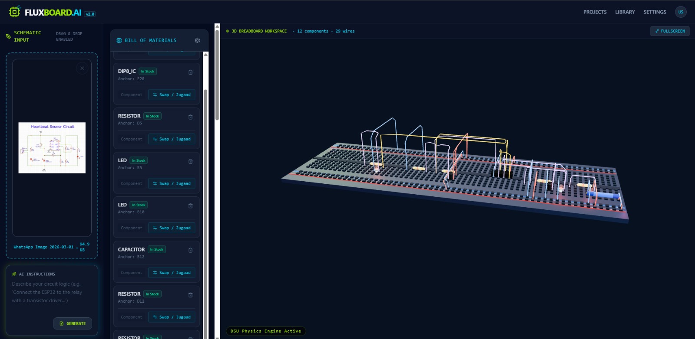Click the Heartbeat Sensor Circuit thumbnail

pos(52,148)
